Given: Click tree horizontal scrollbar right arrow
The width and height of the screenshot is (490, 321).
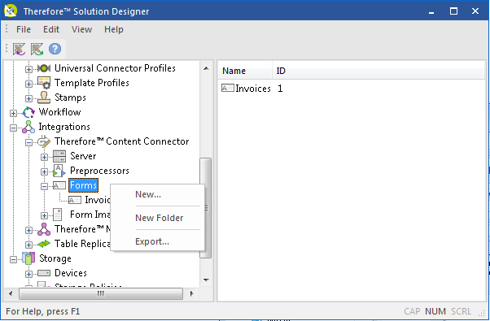Looking at the screenshot, I should (191, 293).
